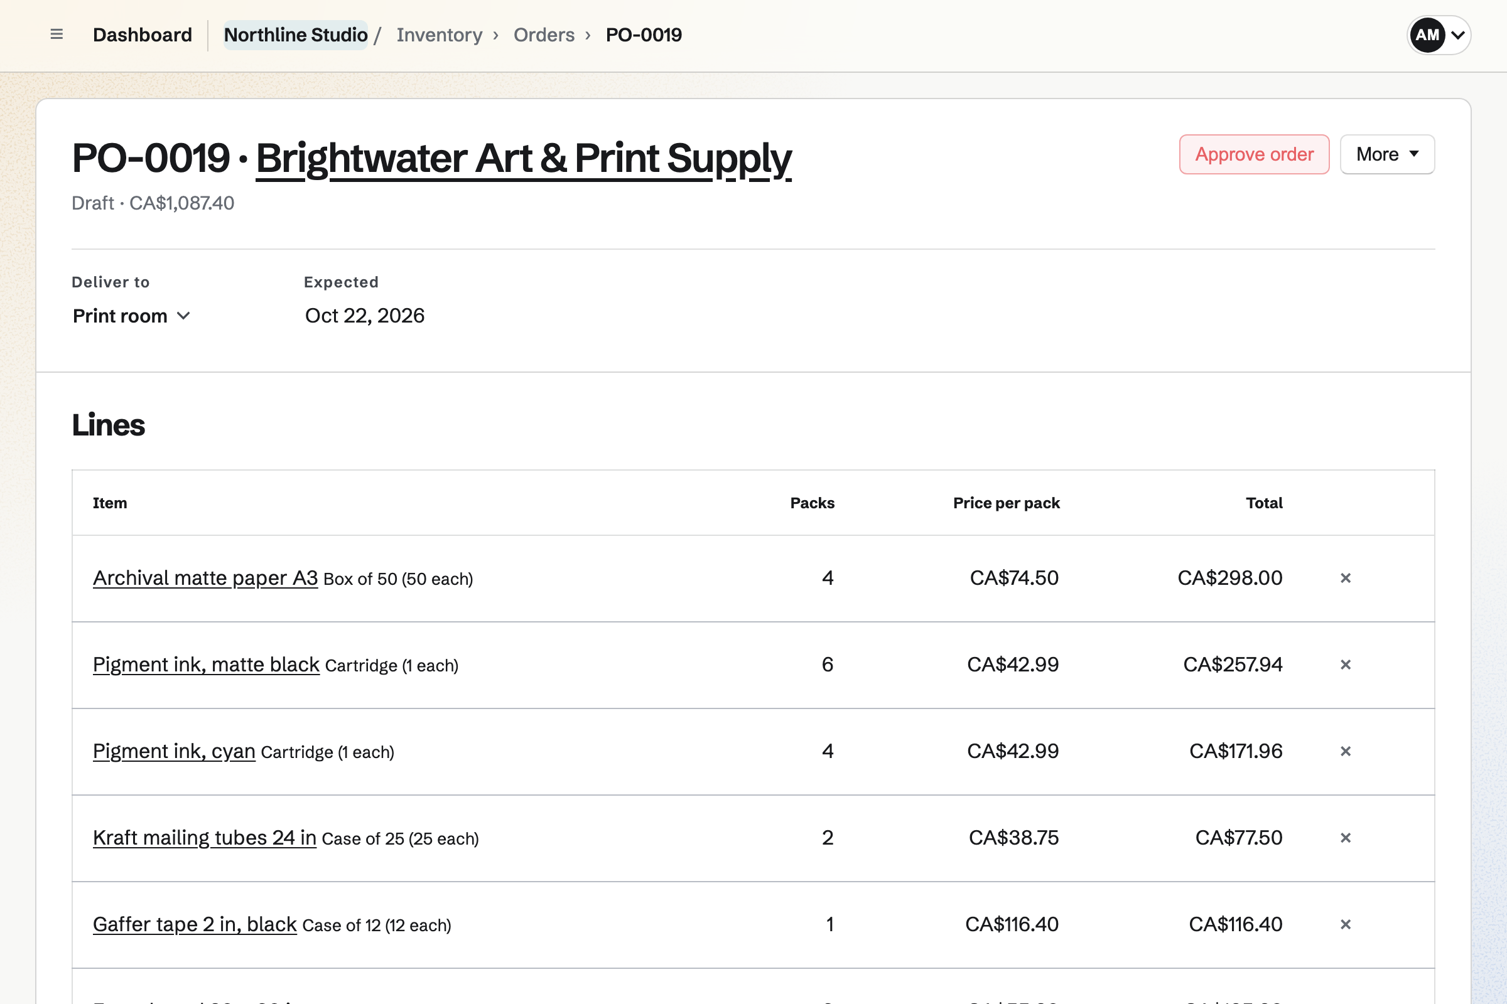Click total CA$298.00
The width and height of the screenshot is (1507, 1004).
click(1229, 578)
